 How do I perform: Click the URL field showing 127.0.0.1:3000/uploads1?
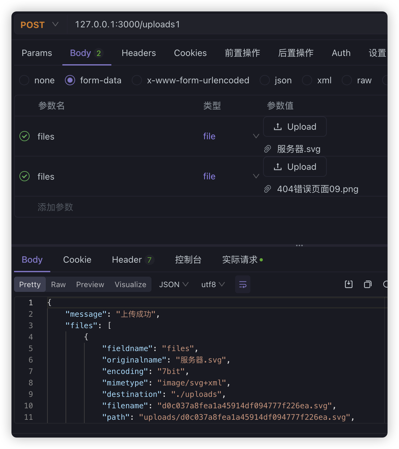coord(127,24)
